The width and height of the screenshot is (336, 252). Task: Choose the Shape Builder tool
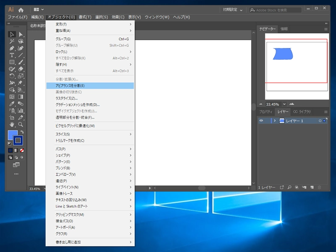[12, 90]
